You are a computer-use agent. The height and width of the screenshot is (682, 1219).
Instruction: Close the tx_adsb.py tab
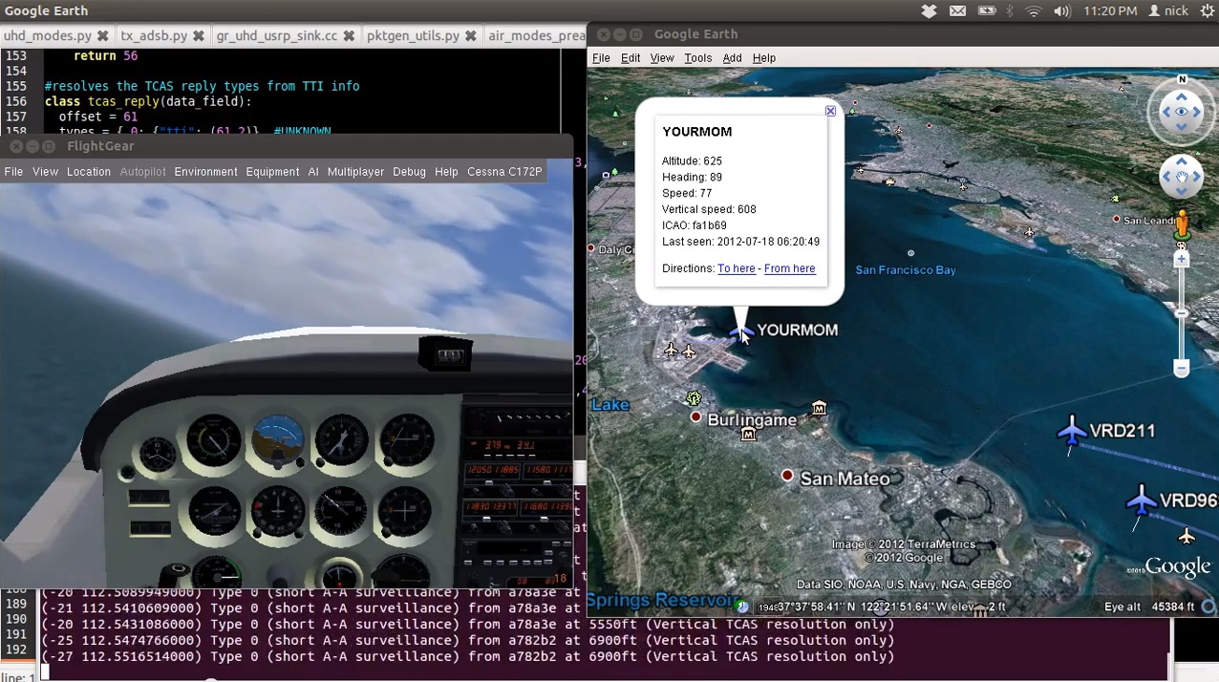pyautogui.click(x=198, y=36)
